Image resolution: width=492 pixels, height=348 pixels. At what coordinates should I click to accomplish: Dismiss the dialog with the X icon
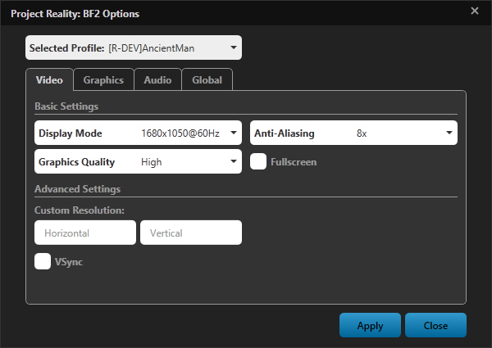(475, 11)
